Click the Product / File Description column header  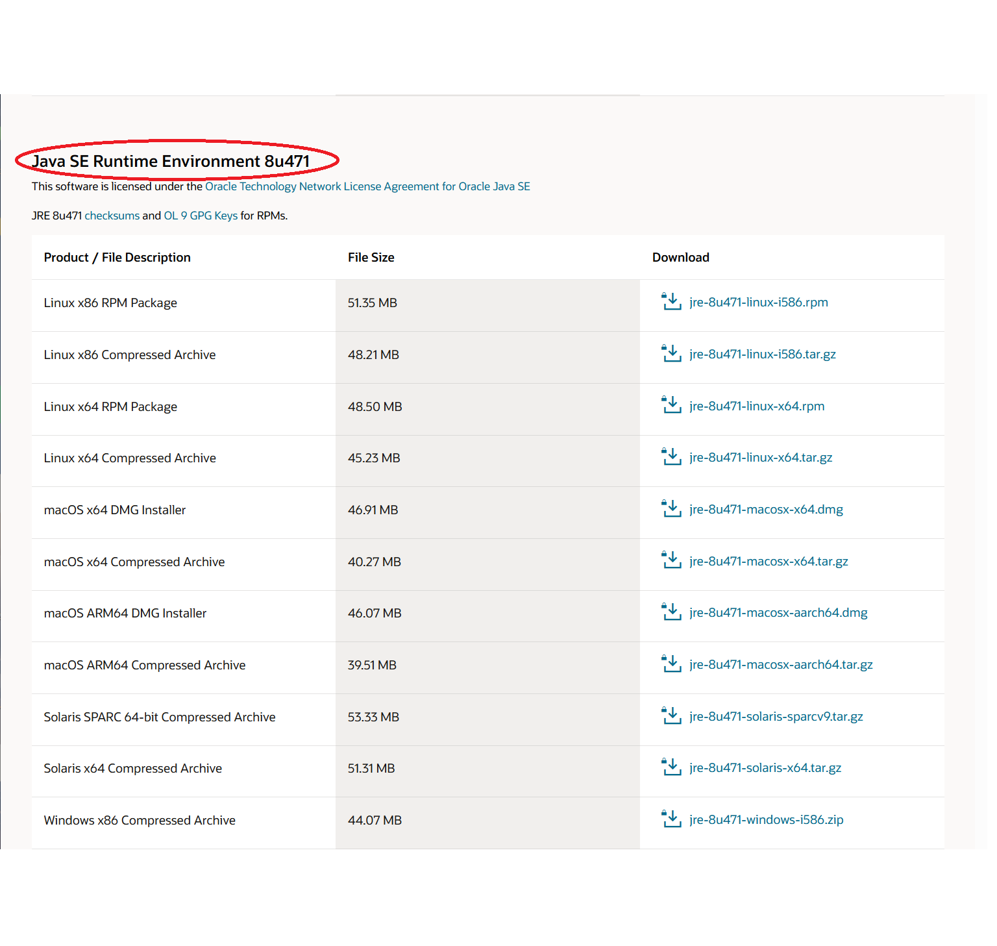click(117, 257)
